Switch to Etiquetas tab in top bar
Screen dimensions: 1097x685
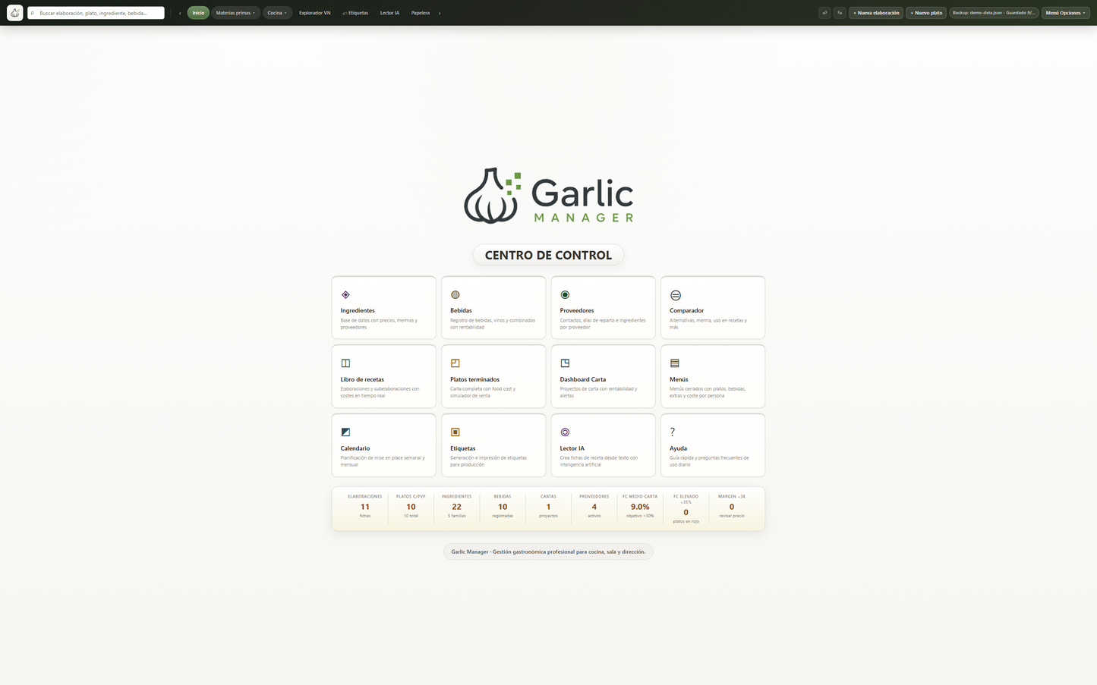point(355,13)
